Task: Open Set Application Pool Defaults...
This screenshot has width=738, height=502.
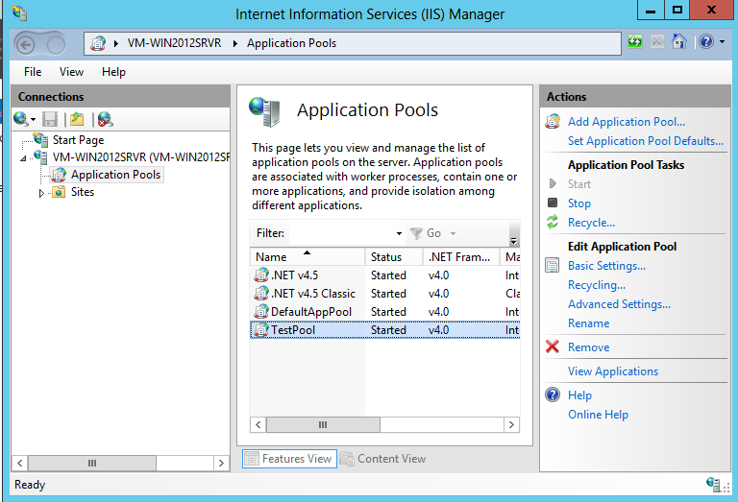Action: point(646,141)
